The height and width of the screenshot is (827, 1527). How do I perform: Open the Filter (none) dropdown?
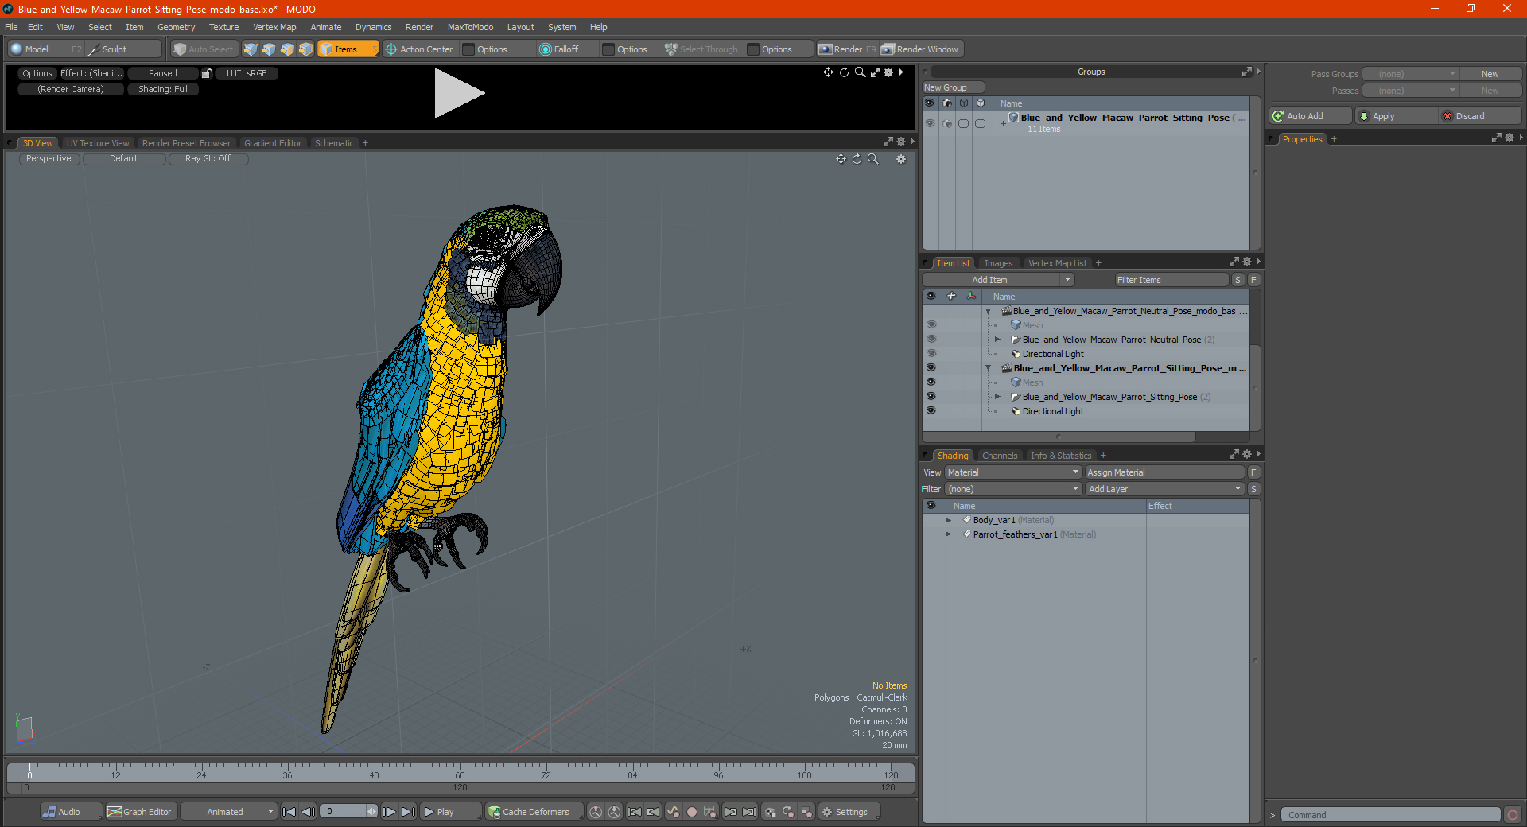[1013, 489]
